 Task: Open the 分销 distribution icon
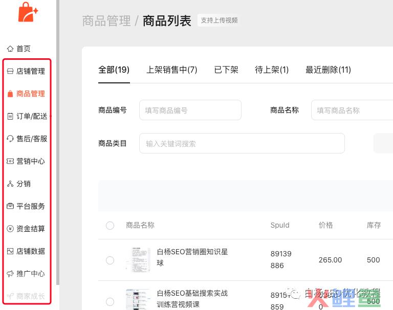click(10, 184)
